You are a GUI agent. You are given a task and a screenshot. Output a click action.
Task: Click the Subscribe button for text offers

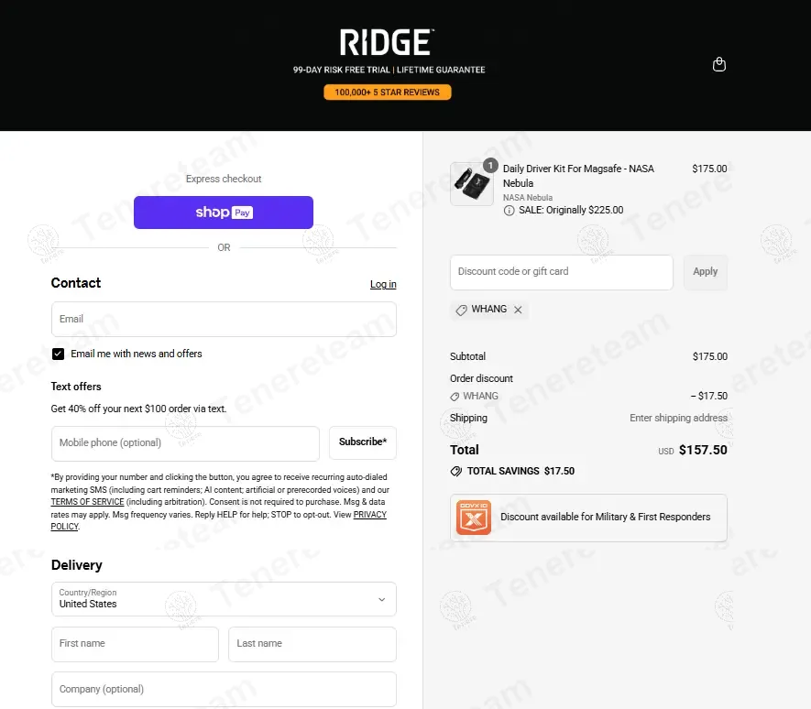[363, 442]
